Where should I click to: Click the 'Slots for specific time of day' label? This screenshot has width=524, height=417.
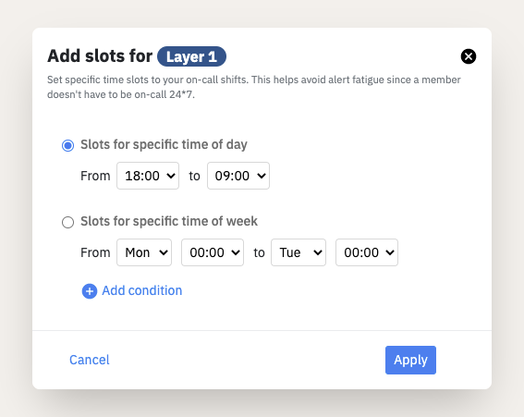click(164, 145)
